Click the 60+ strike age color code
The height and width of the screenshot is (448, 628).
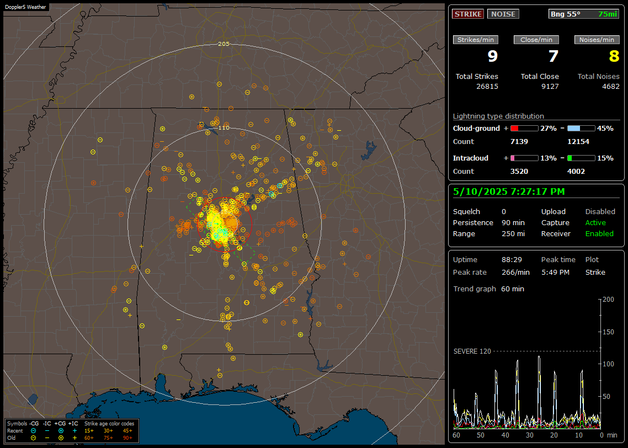click(89, 438)
